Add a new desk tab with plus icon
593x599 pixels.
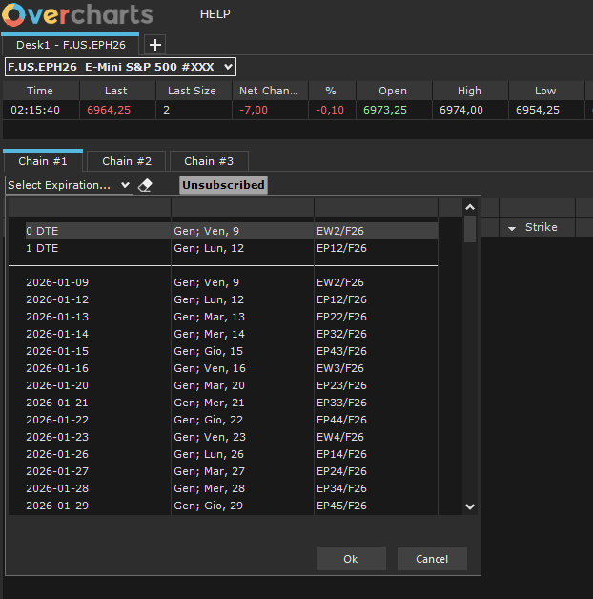click(x=155, y=45)
